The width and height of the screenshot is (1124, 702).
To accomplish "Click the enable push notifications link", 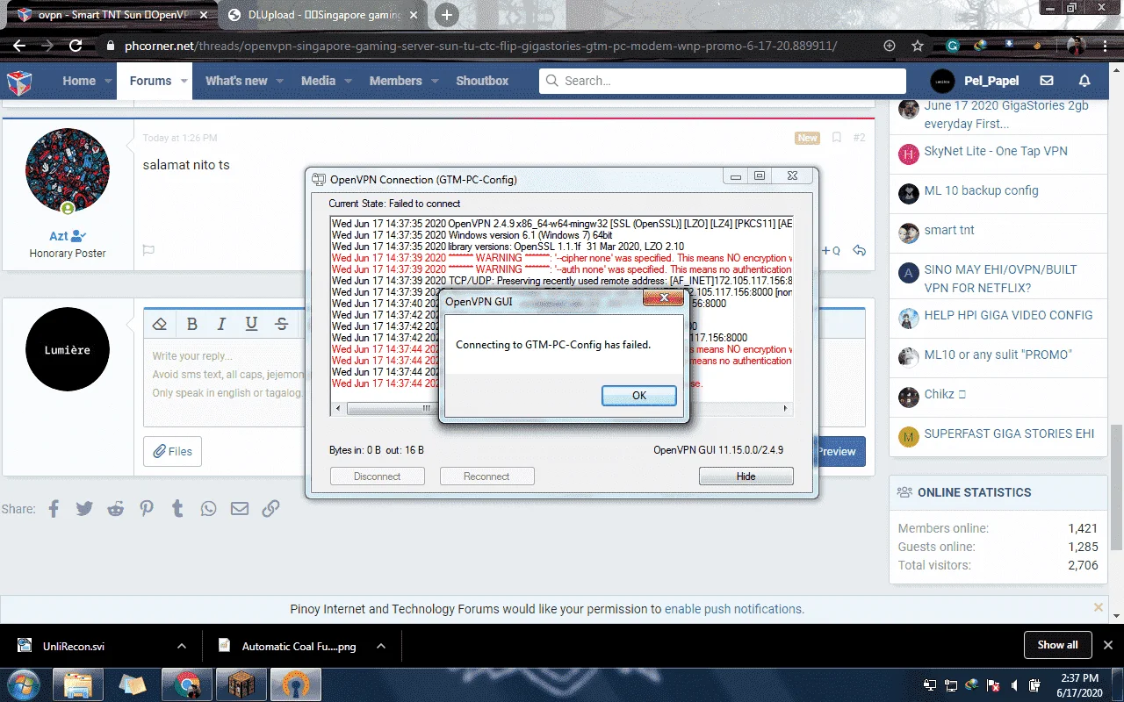I will 734,609.
